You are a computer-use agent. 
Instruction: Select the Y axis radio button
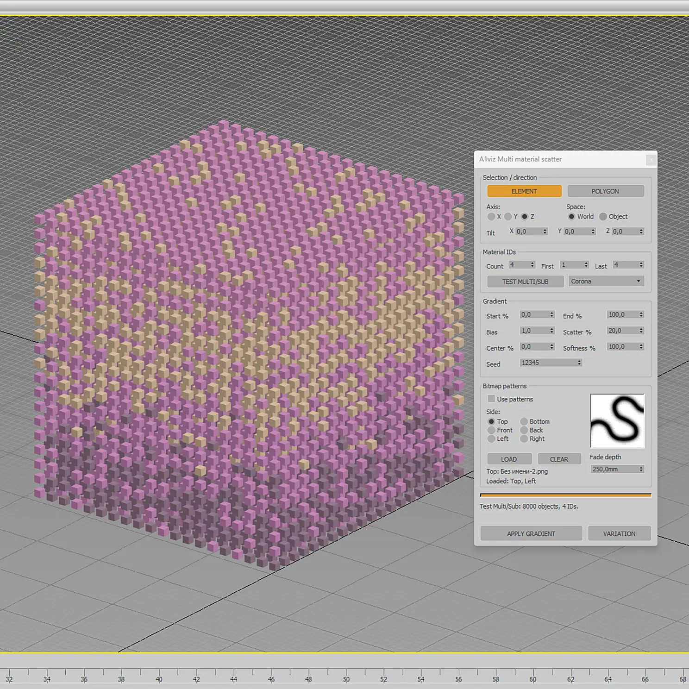[x=508, y=216]
